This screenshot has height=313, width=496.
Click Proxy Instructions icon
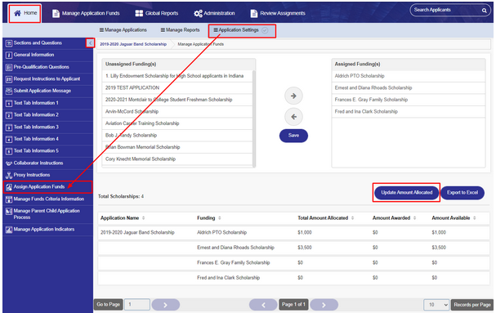click(x=9, y=175)
